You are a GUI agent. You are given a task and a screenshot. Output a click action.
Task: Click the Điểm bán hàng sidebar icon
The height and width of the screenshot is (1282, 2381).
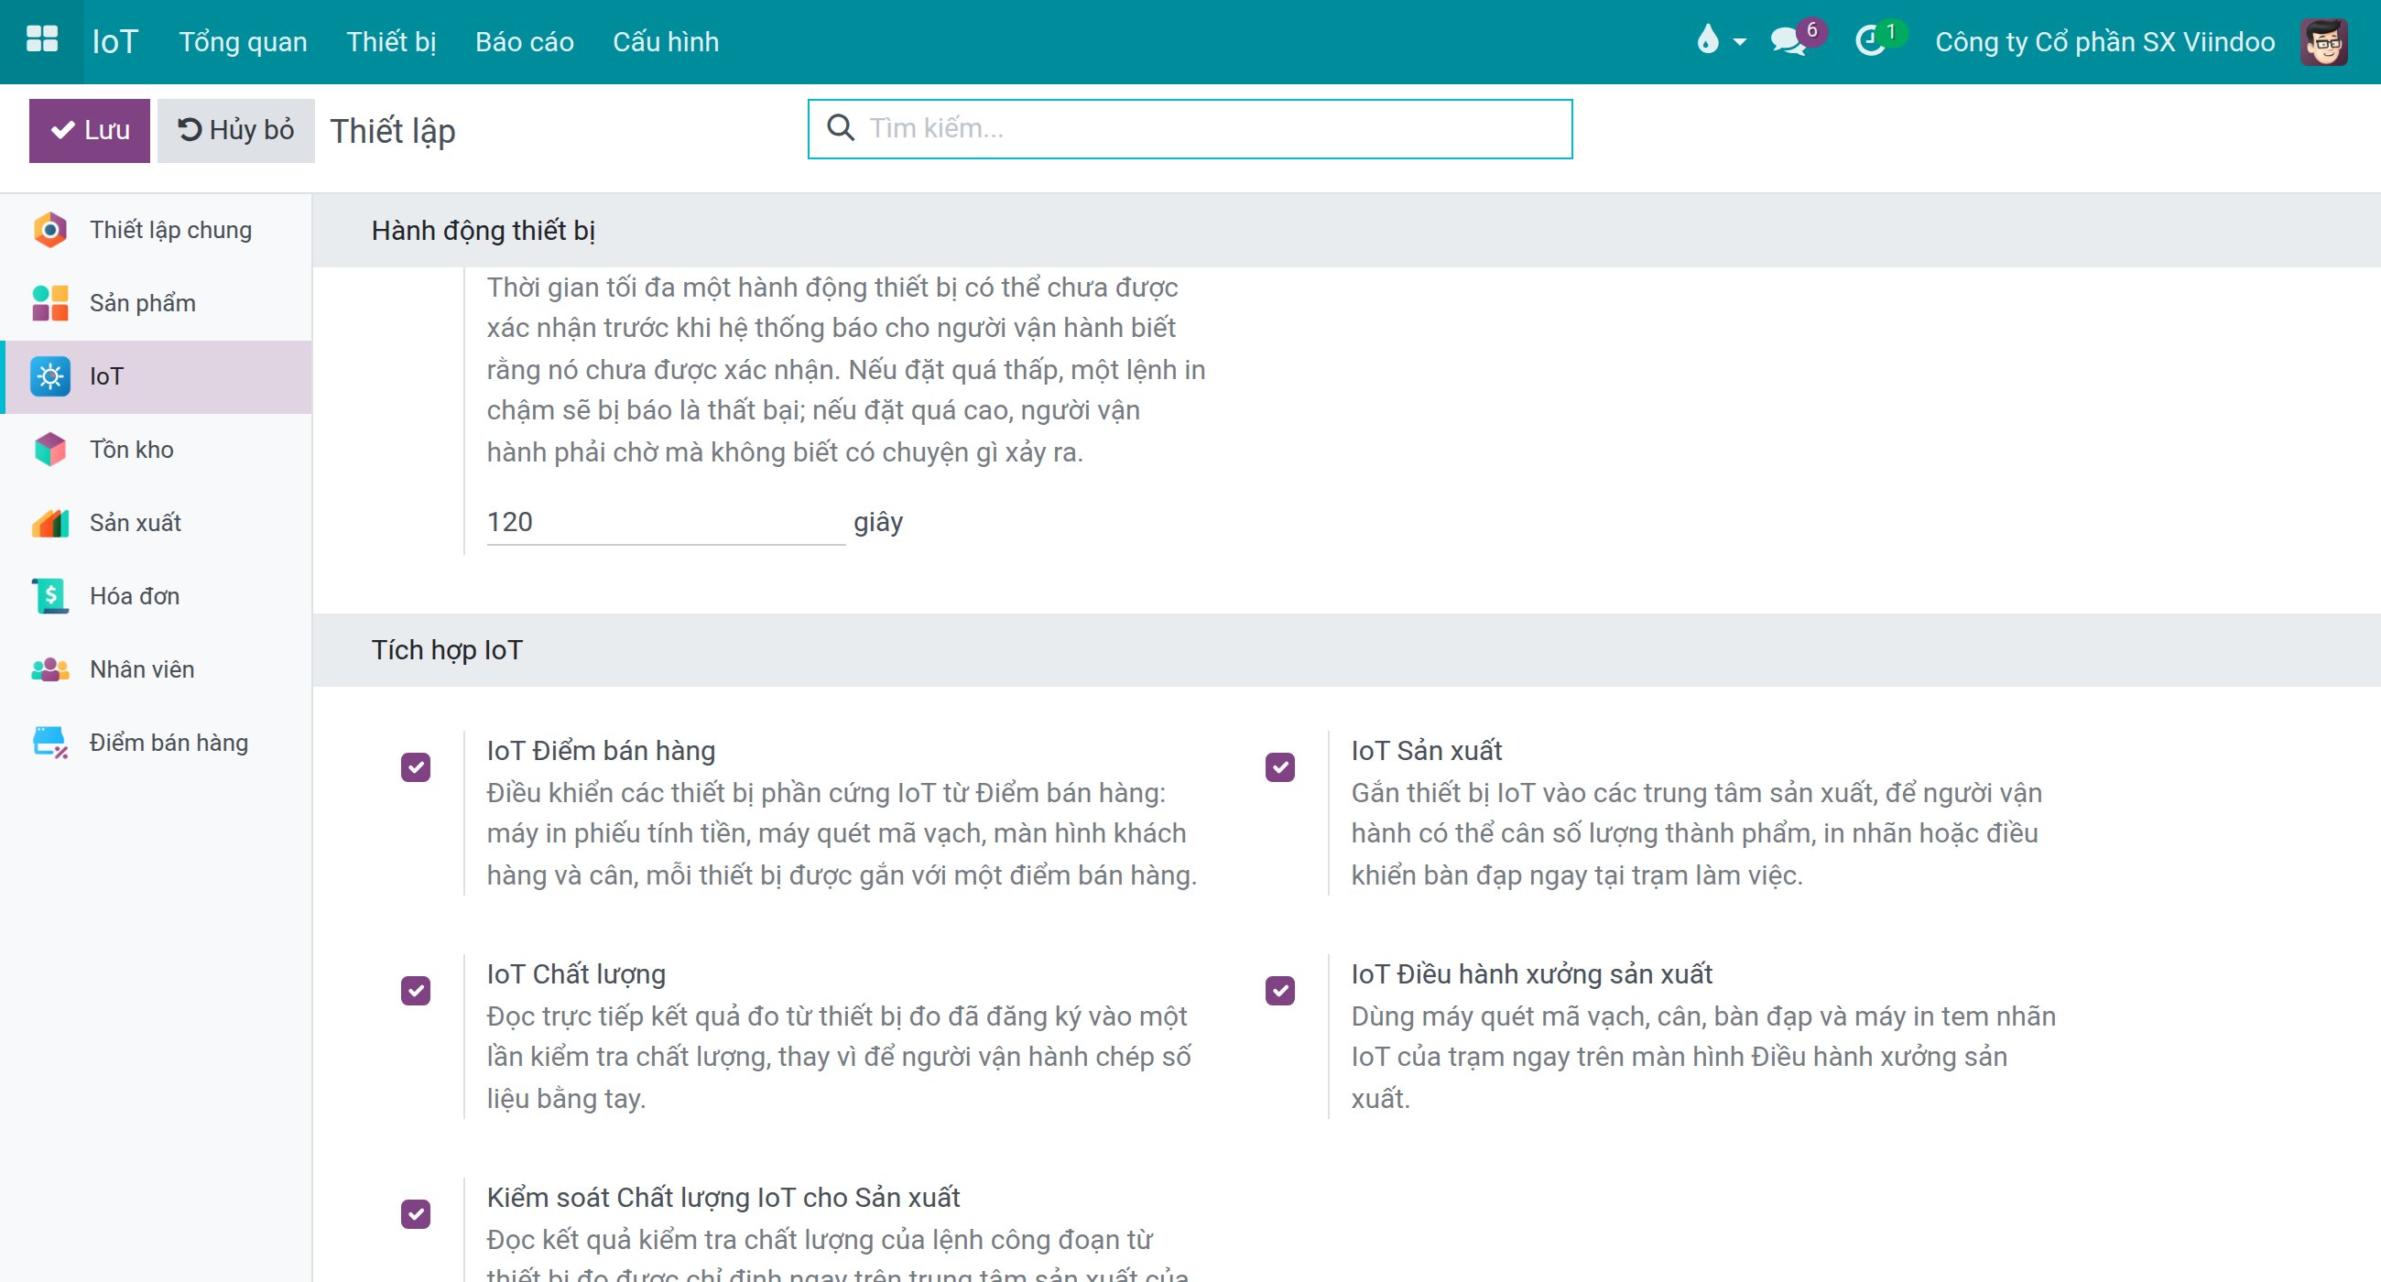50,743
